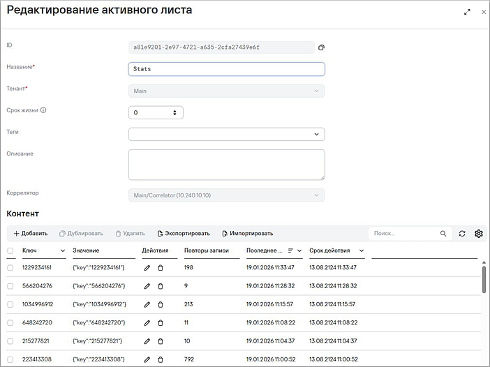Screen dimensions: 490x367
Task: Select the checkbox for row 1034996912
Action: point(10,304)
